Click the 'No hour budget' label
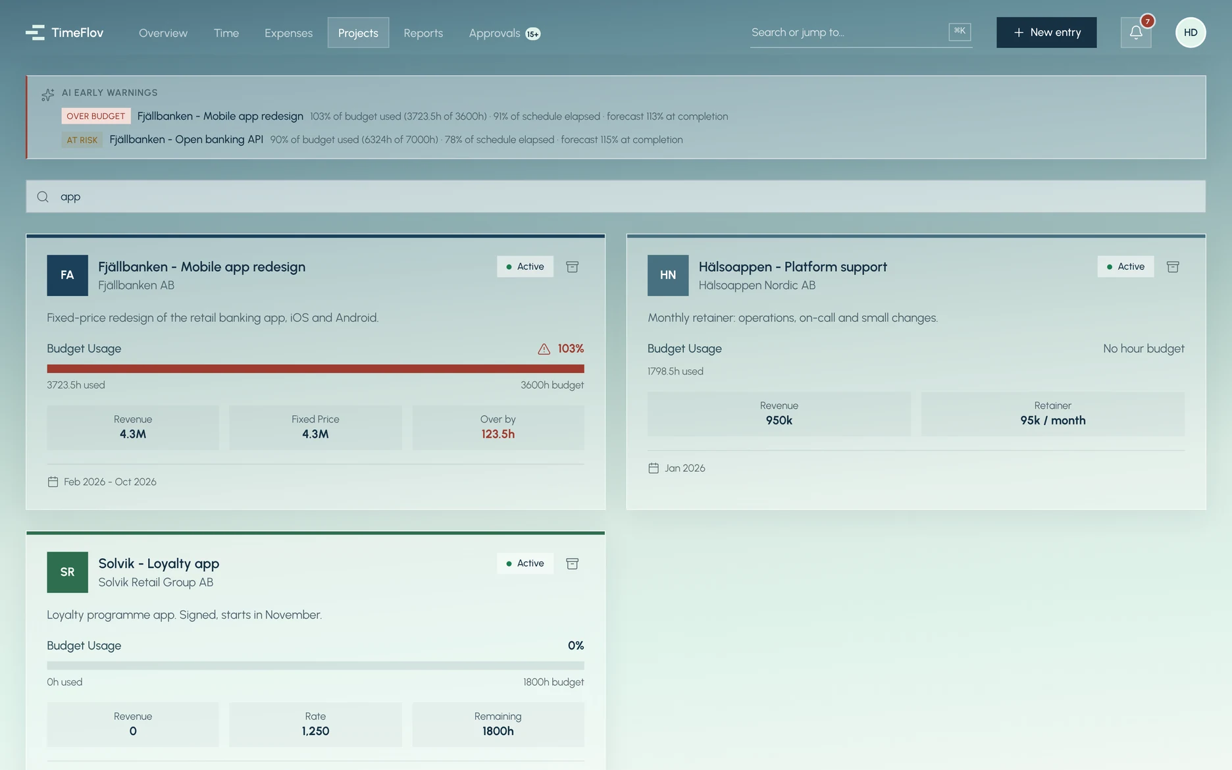This screenshot has height=770, width=1232. (1144, 349)
